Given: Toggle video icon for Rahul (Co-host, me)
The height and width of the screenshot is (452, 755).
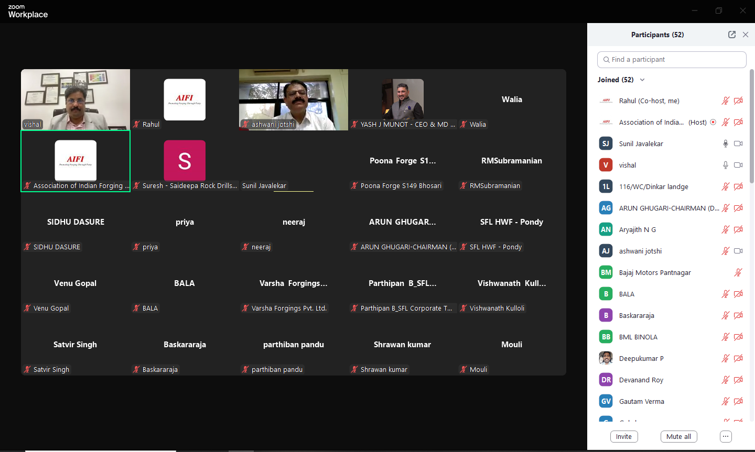Looking at the screenshot, I should coord(738,101).
